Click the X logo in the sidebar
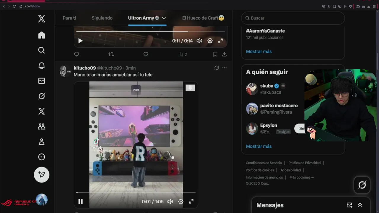The image size is (379, 213). tap(41, 19)
